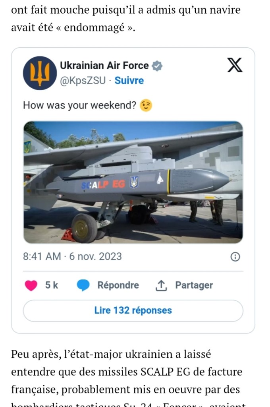
Task: Click the Ukrainian Air Force trident avatar
Action: click(40, 73)
